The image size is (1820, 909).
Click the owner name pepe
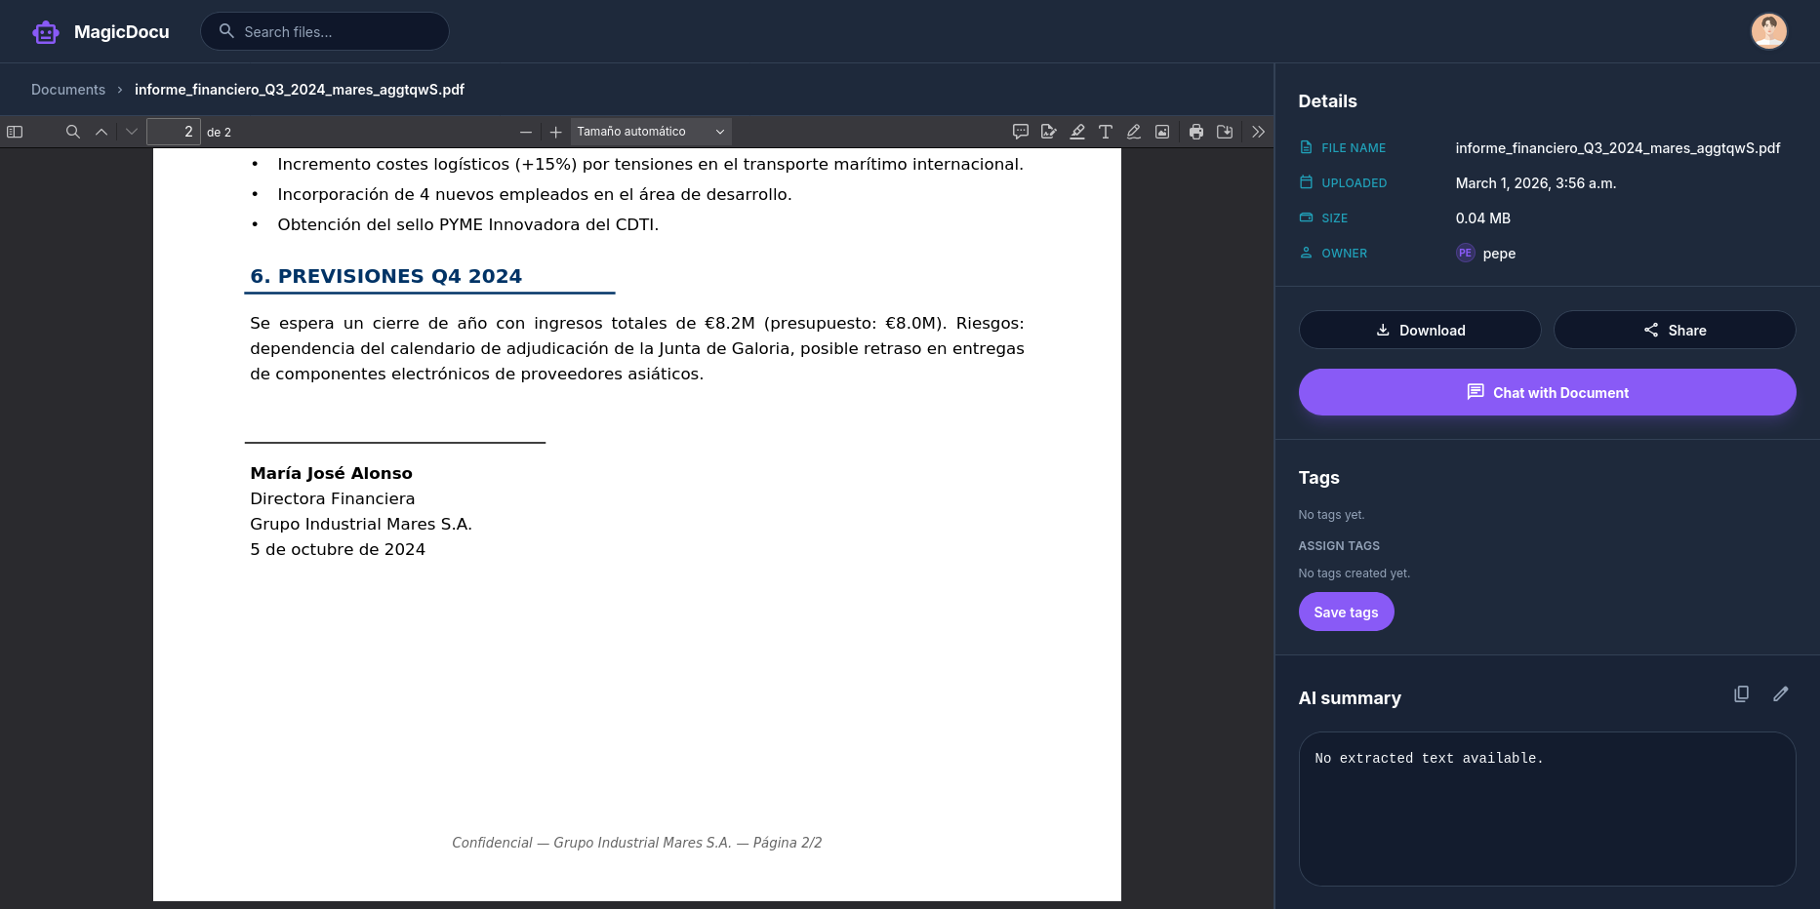tap(1499, 254)
